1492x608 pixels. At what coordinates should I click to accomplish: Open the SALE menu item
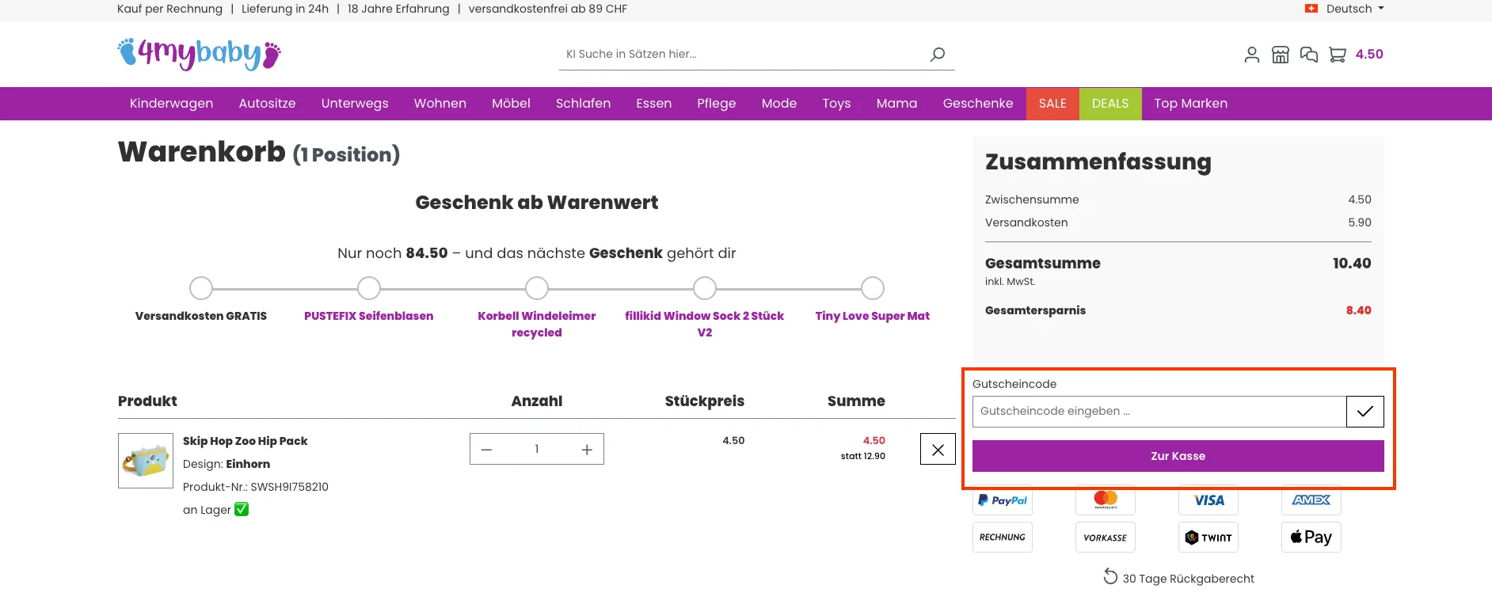point(1052,104)
